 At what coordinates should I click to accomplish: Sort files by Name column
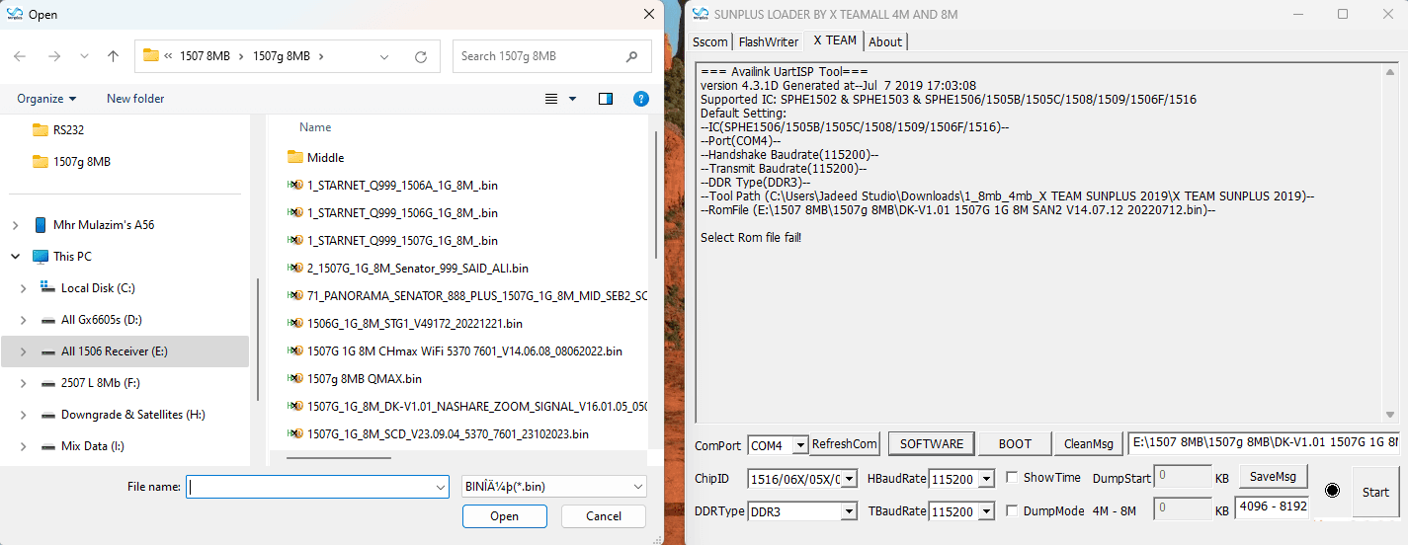[x=315, y=127]
